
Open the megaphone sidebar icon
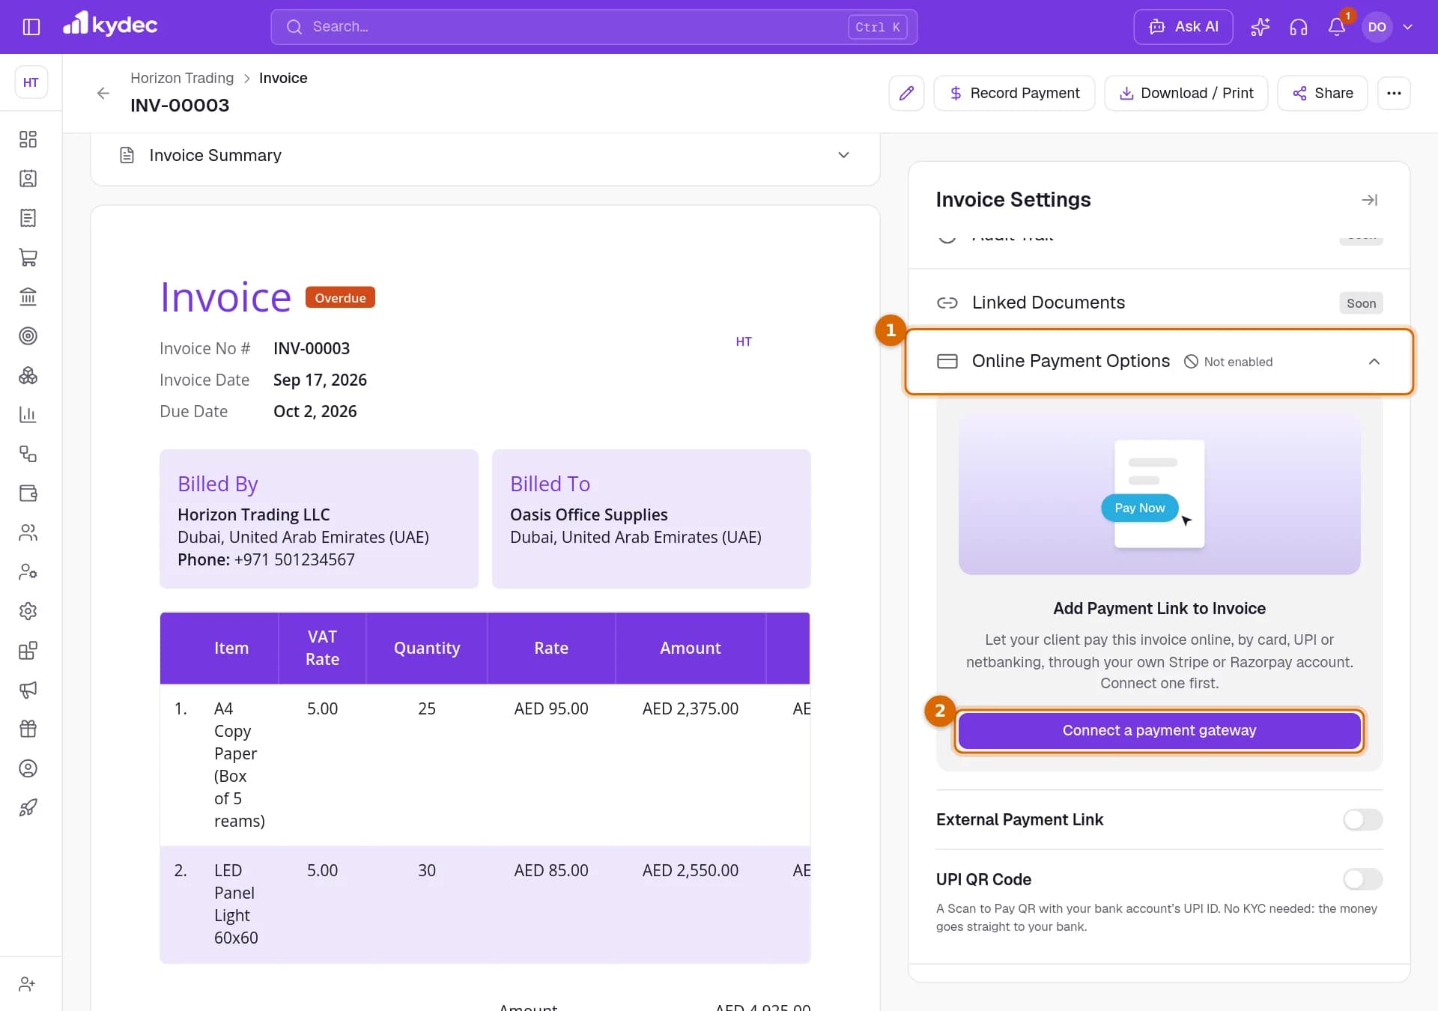point(28,690)
